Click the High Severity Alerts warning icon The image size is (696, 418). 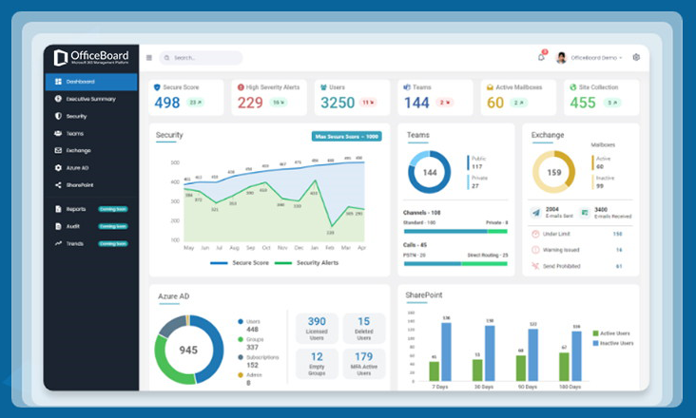point(241,87)
